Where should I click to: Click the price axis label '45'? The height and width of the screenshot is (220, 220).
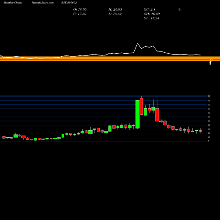(209, 109)
